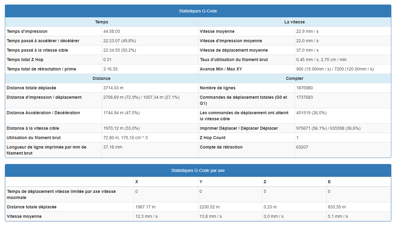Click the value 1737683
This screenshot has width=395, height=226.
tap(304, 97)
